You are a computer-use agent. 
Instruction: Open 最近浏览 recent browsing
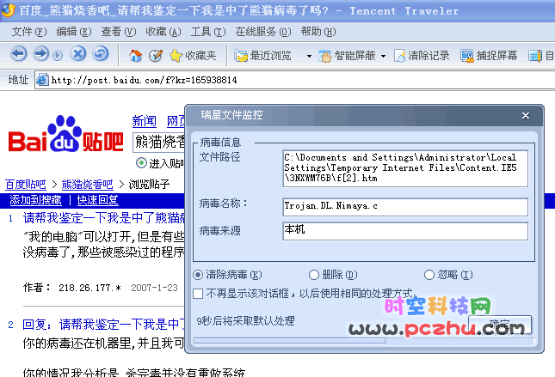pyautogui.click(x=262, y=56)
